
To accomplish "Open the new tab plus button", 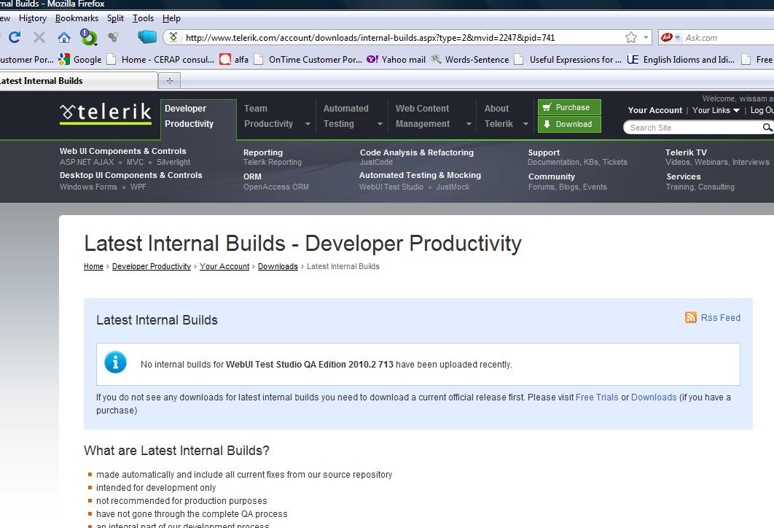I will (169, 80).
